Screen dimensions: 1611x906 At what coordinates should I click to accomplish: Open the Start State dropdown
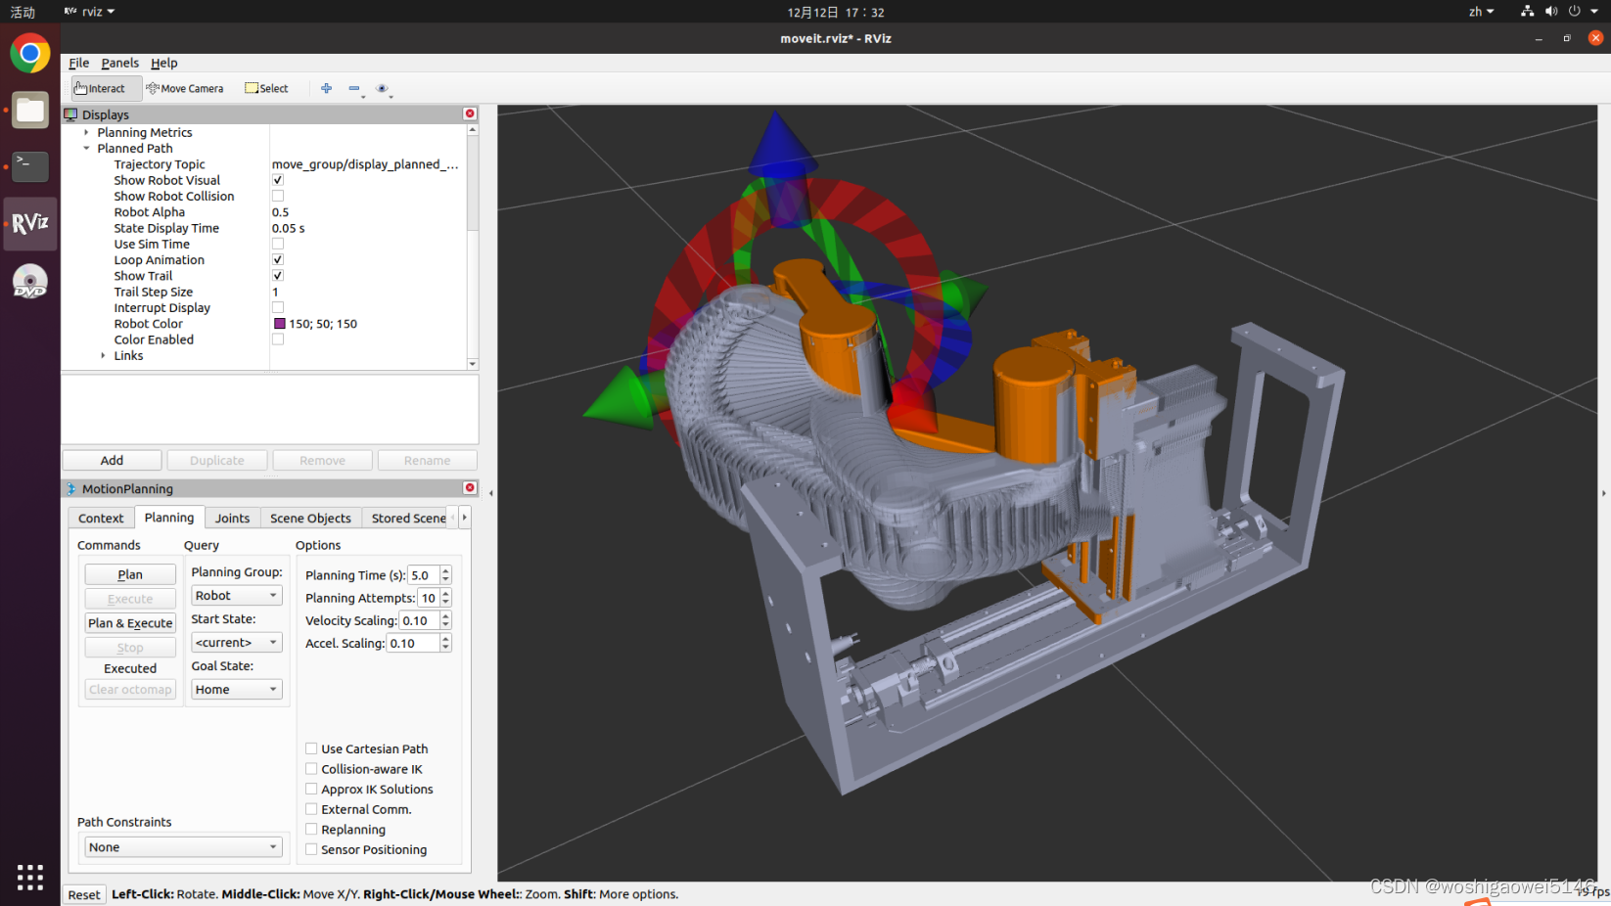tap(237, 642)
